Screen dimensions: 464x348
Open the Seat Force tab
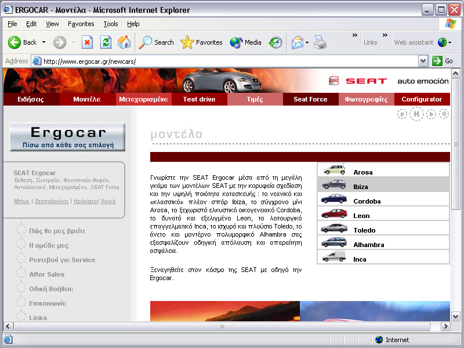(311, 99)
